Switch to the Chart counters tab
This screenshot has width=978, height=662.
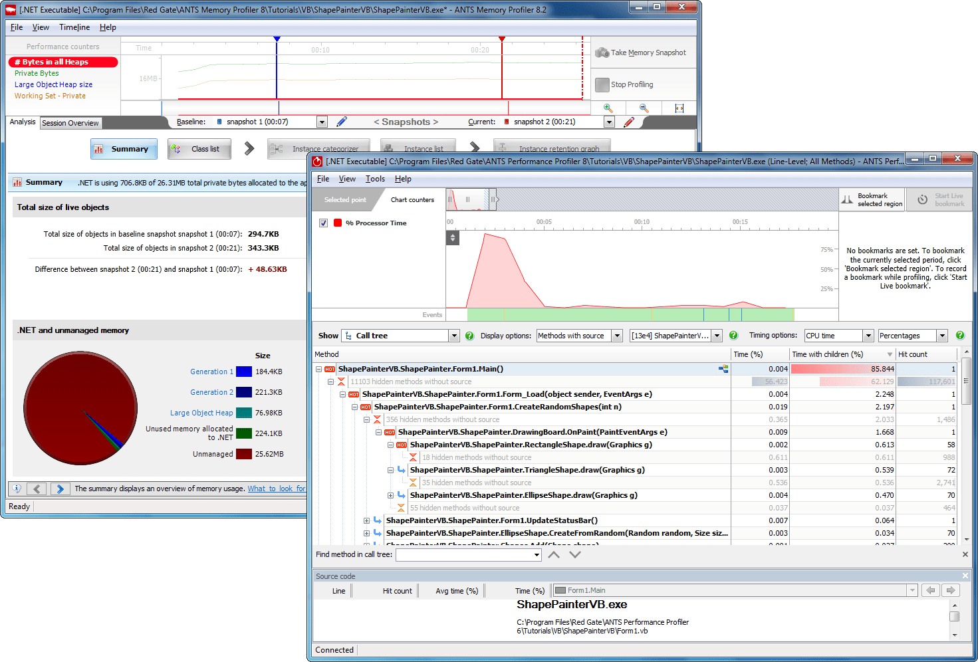(x=412, y=199)
